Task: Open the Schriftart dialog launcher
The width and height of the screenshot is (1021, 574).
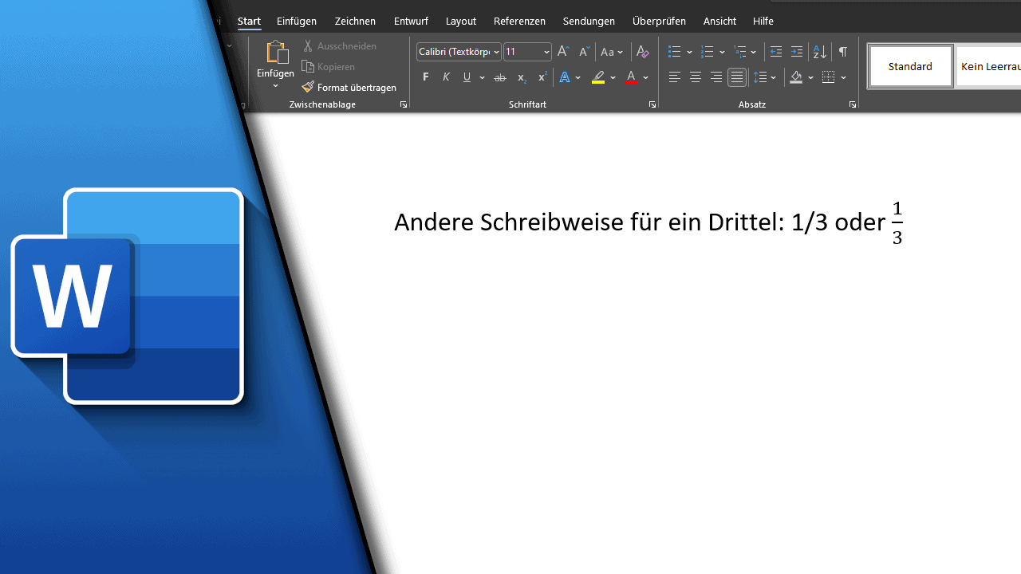Action: (652, 104)
